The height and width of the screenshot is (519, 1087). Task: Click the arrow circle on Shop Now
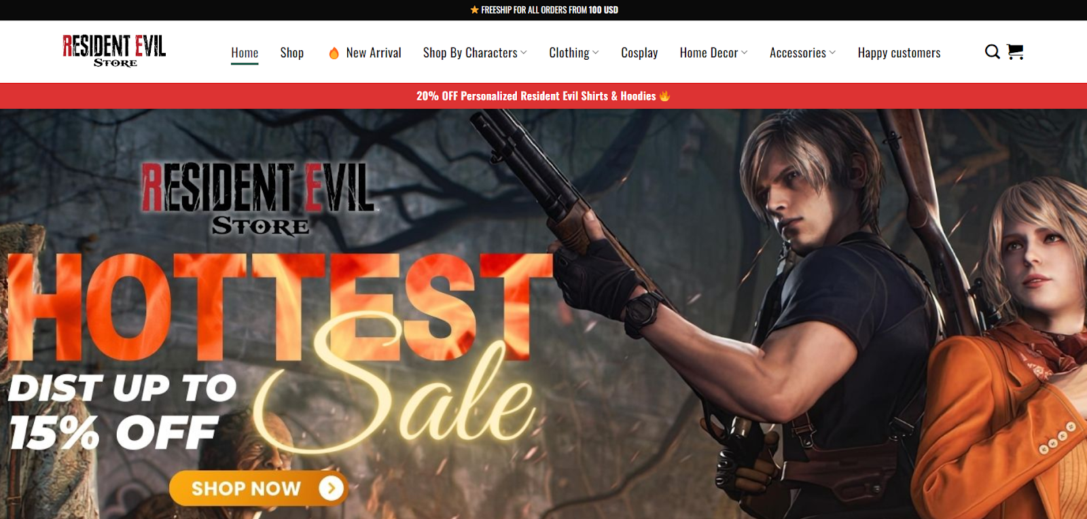(x=332, y=488)
